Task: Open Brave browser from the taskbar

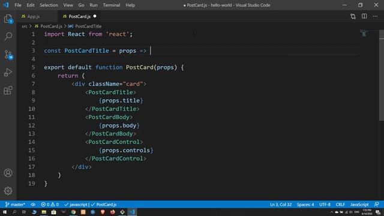Action: pos(103,212)
